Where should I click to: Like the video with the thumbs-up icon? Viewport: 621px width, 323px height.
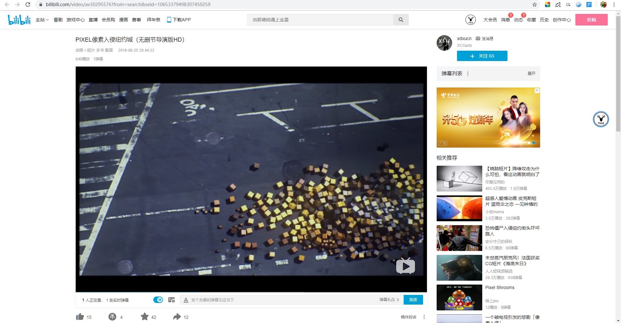(x=80, y=317)
